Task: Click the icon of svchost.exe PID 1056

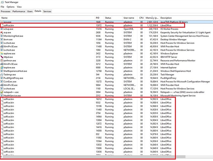Action: pyautogui.click(x=2, y=43)
